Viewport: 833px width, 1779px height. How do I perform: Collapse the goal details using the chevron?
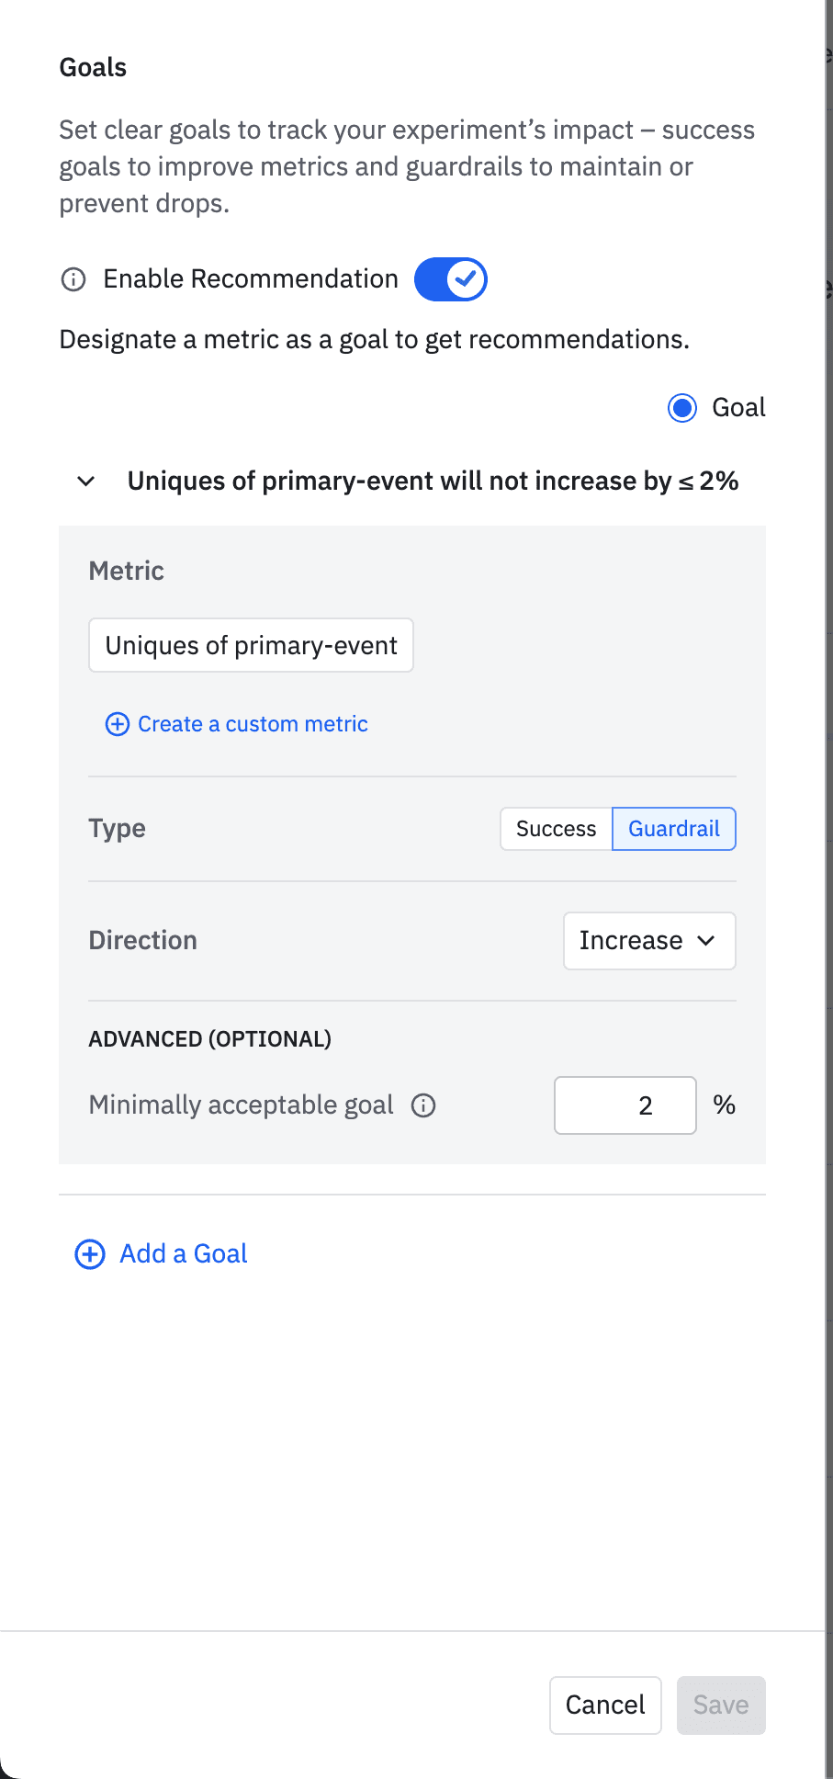(86, 482)
